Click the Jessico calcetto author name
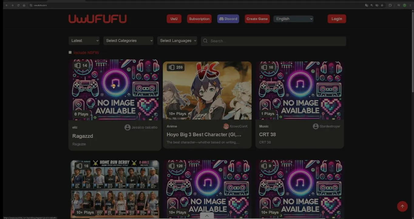 (x=144, y=127)
